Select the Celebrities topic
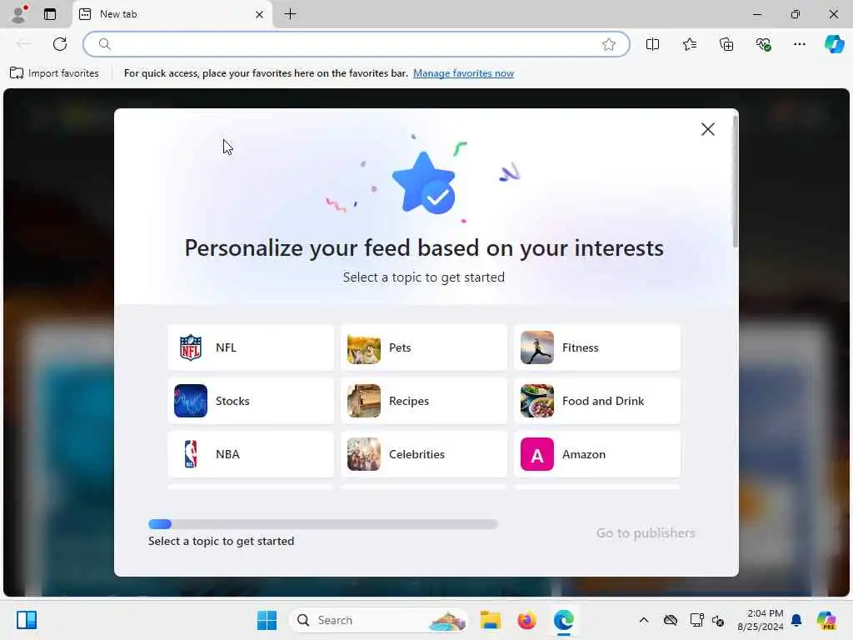The width and height of the screenshot is (853, 640). coord(424,454)
